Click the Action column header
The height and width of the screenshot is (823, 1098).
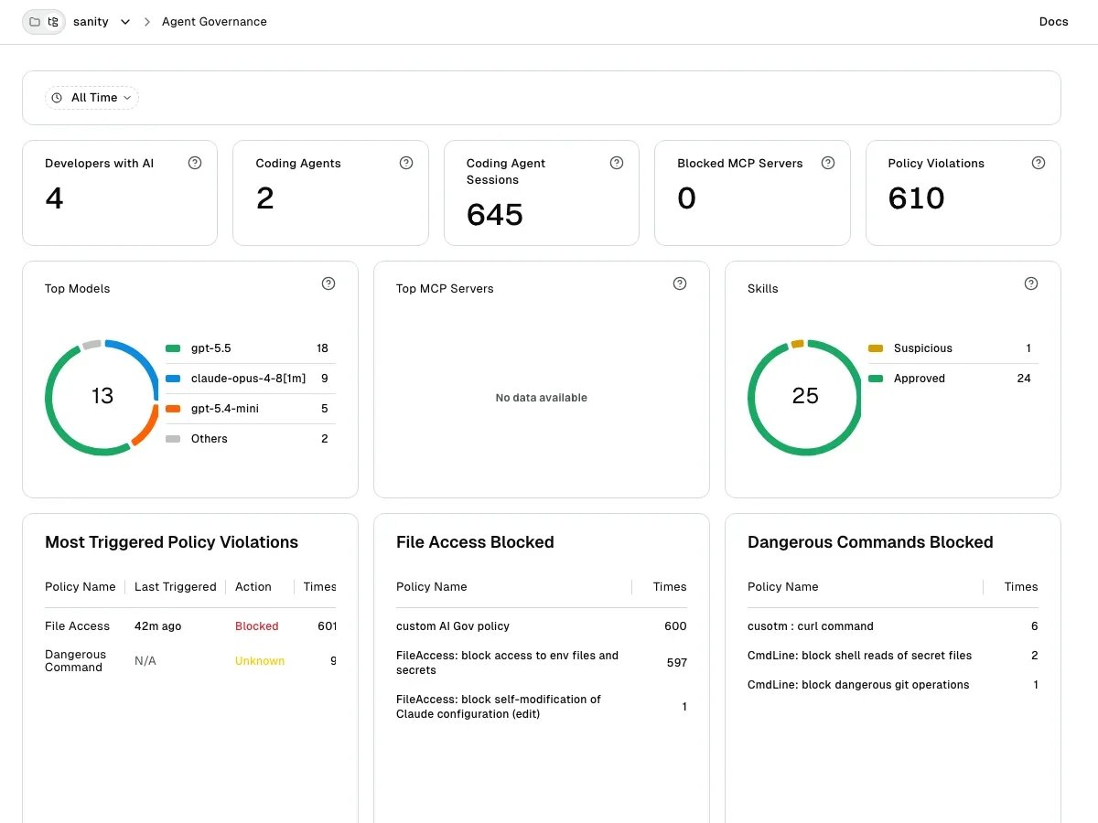[253, 587]
